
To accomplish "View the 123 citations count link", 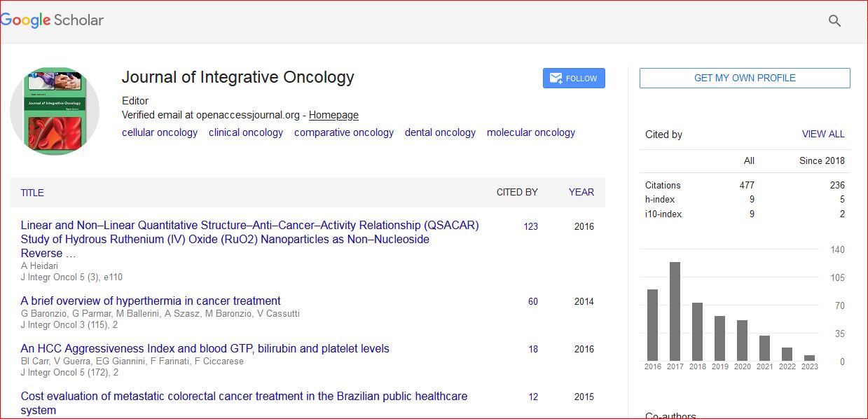I will click(x=531, y=226).
